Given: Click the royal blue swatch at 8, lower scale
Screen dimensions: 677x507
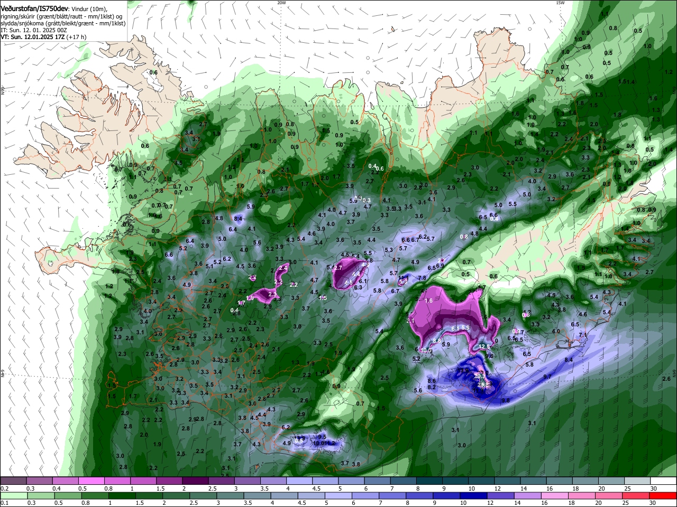Looking at the screenshot, I should click(x=419, y=495).
